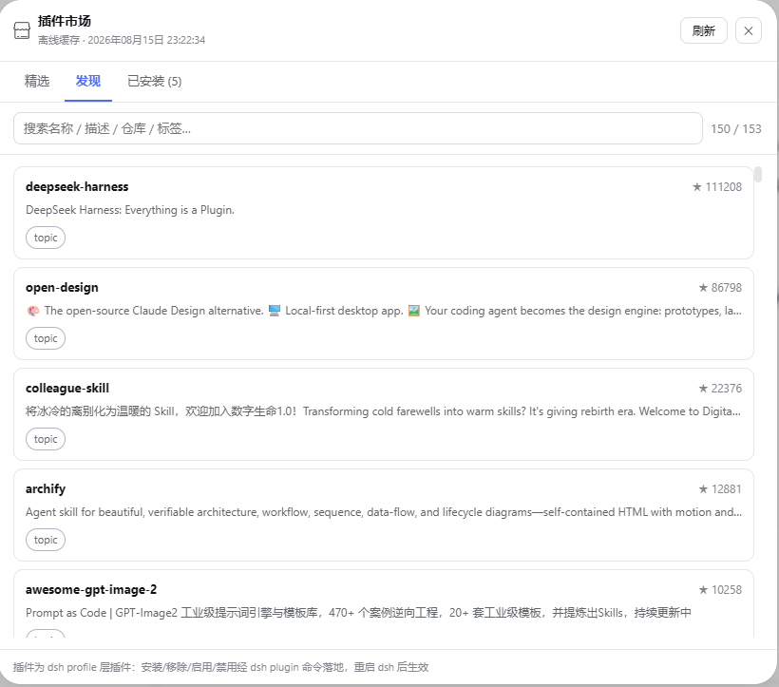The width and height of the screenshot is (779, 687).
Task: Click the topic tag under deepseek-harness
Action: [x=46, y=238]
